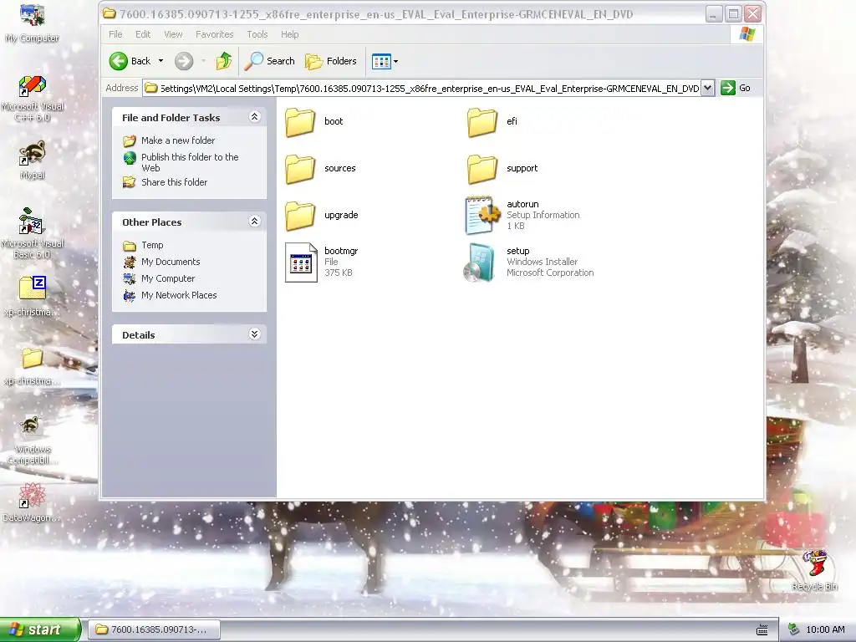The width and height of the screenshot is (856, 642).
Task: Click the Start button
Action: pyautogui.click(x=40, y=629)
